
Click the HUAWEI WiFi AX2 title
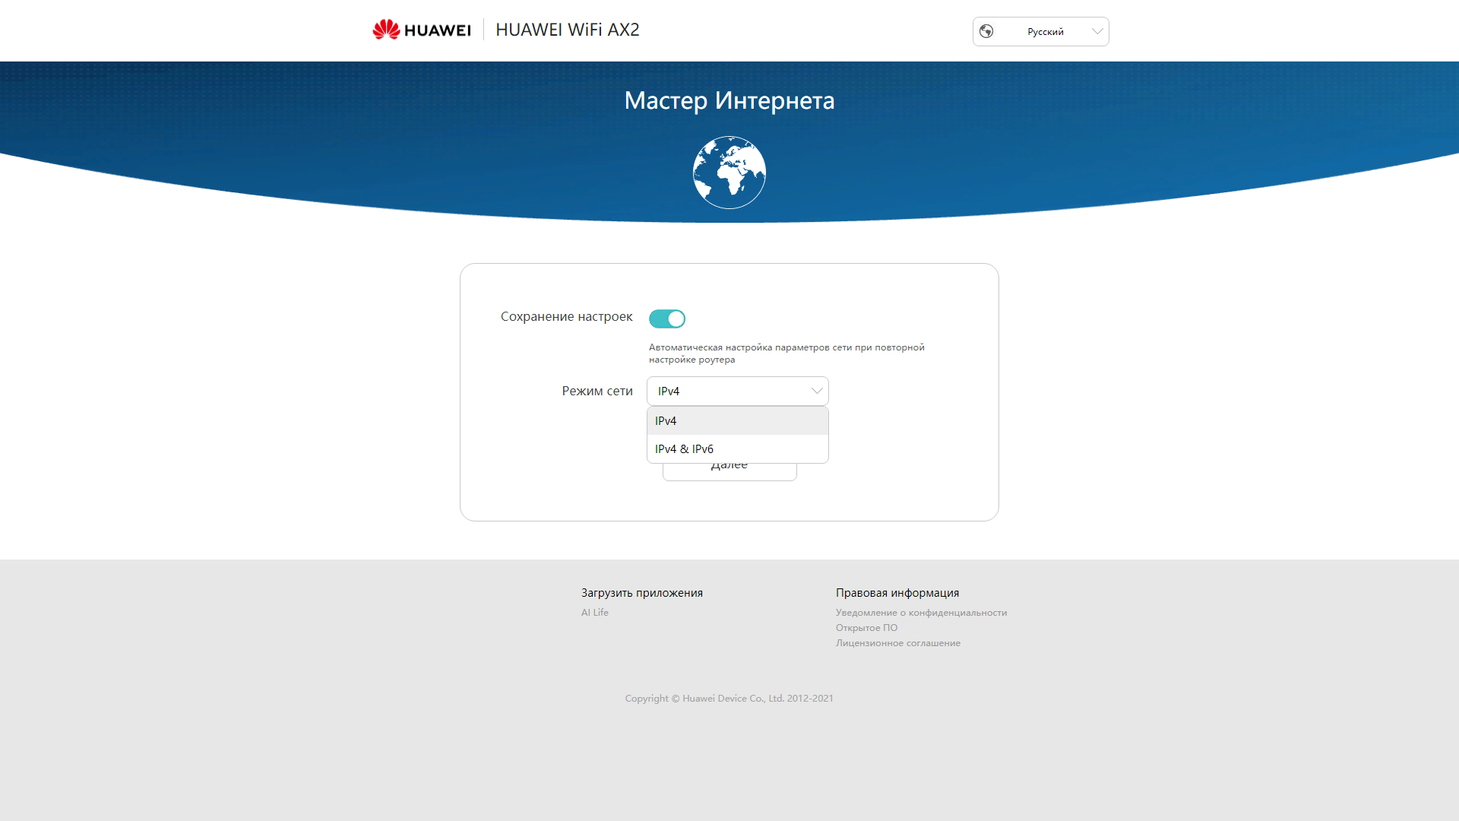567,30
